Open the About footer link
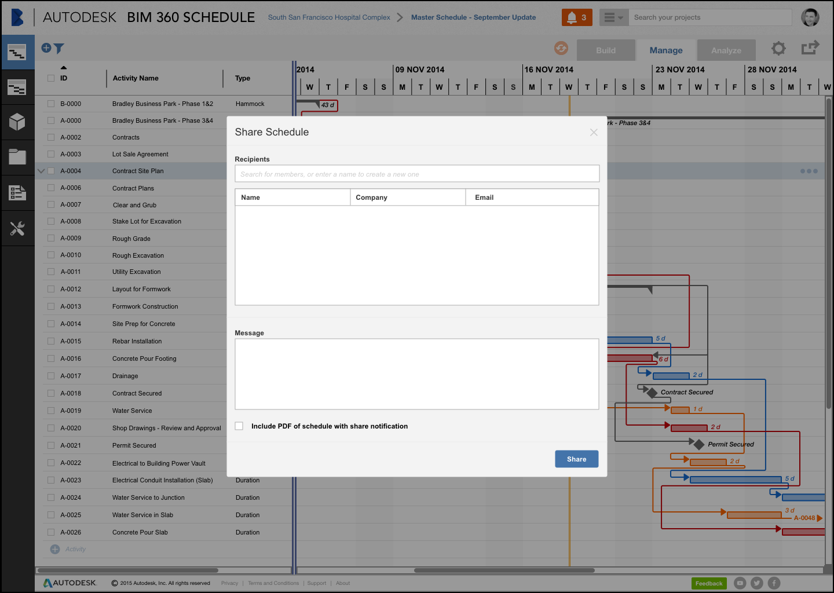The width and height of the screenshot is (834, 593). click(x=343, y=583)
